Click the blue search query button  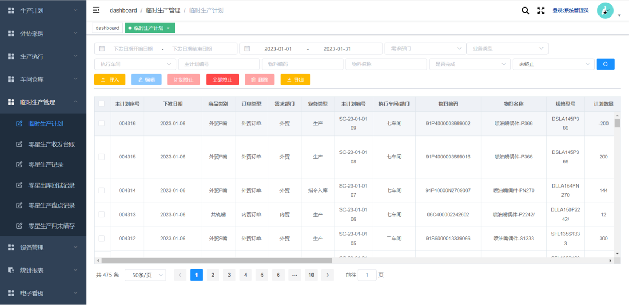tap(605, 64)
